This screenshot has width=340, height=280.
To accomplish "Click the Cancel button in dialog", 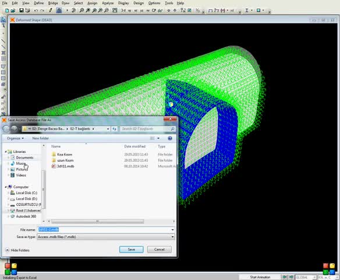I will click(x=160, y=249).
